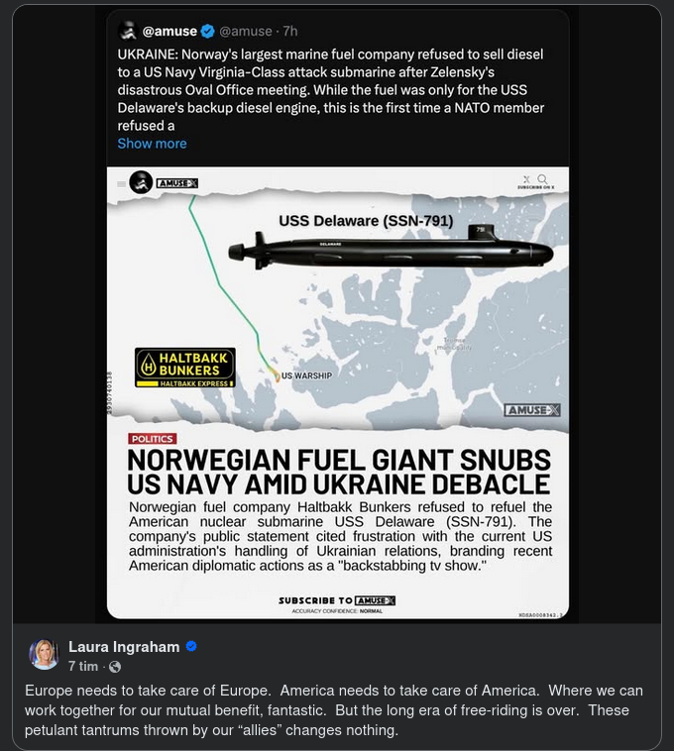Click the search magnifier in the image header
The image size is (674, 751).
pyautogui.click(x=542, y=178)
